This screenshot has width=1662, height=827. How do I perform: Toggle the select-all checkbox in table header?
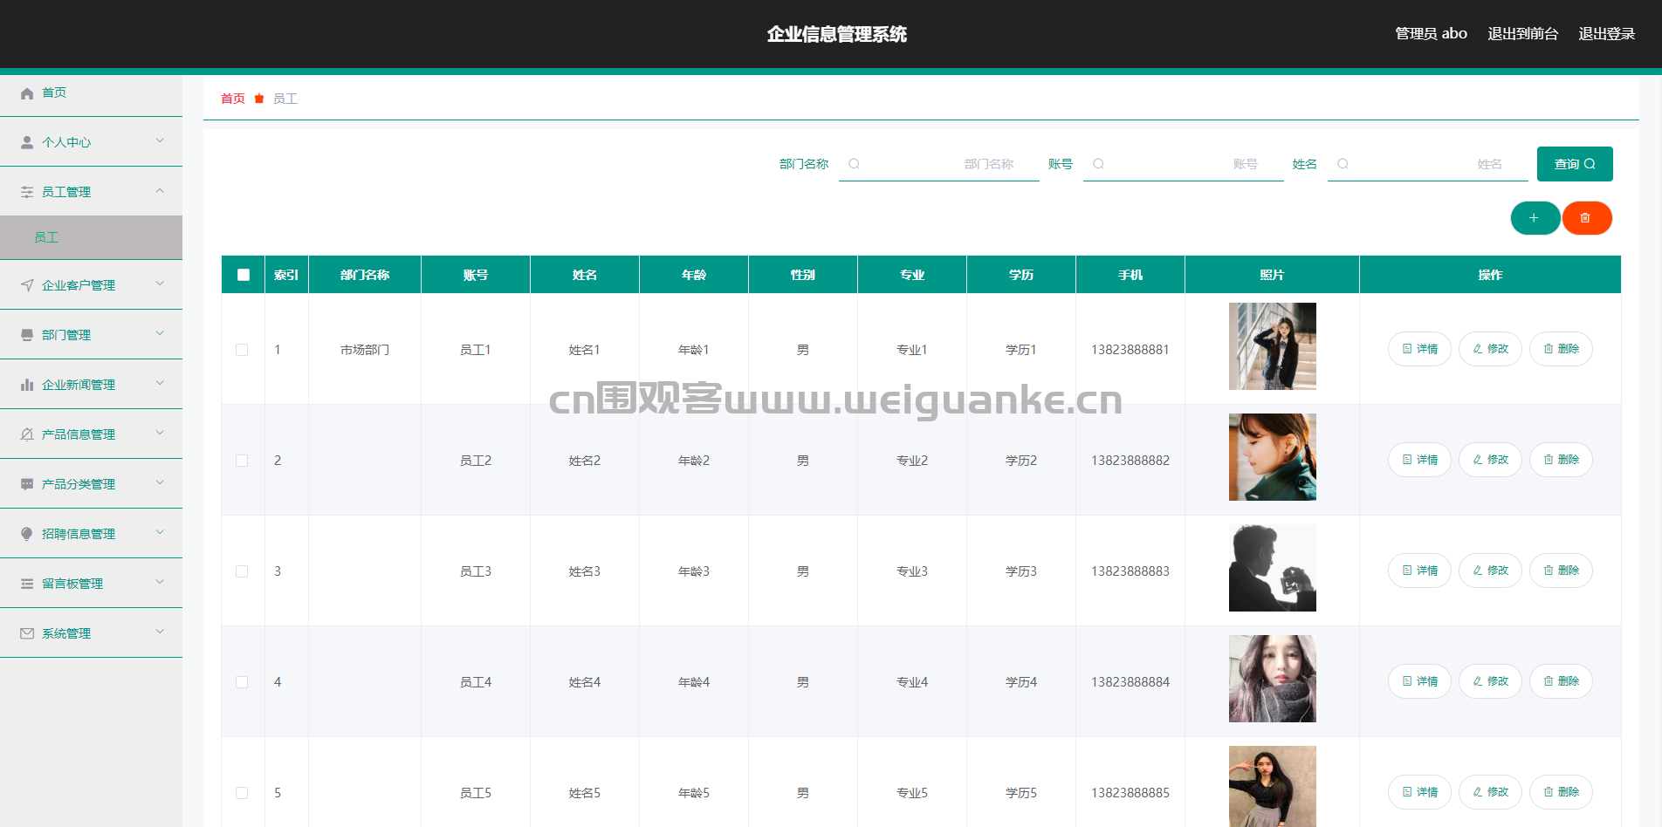[x=244, y=275]
